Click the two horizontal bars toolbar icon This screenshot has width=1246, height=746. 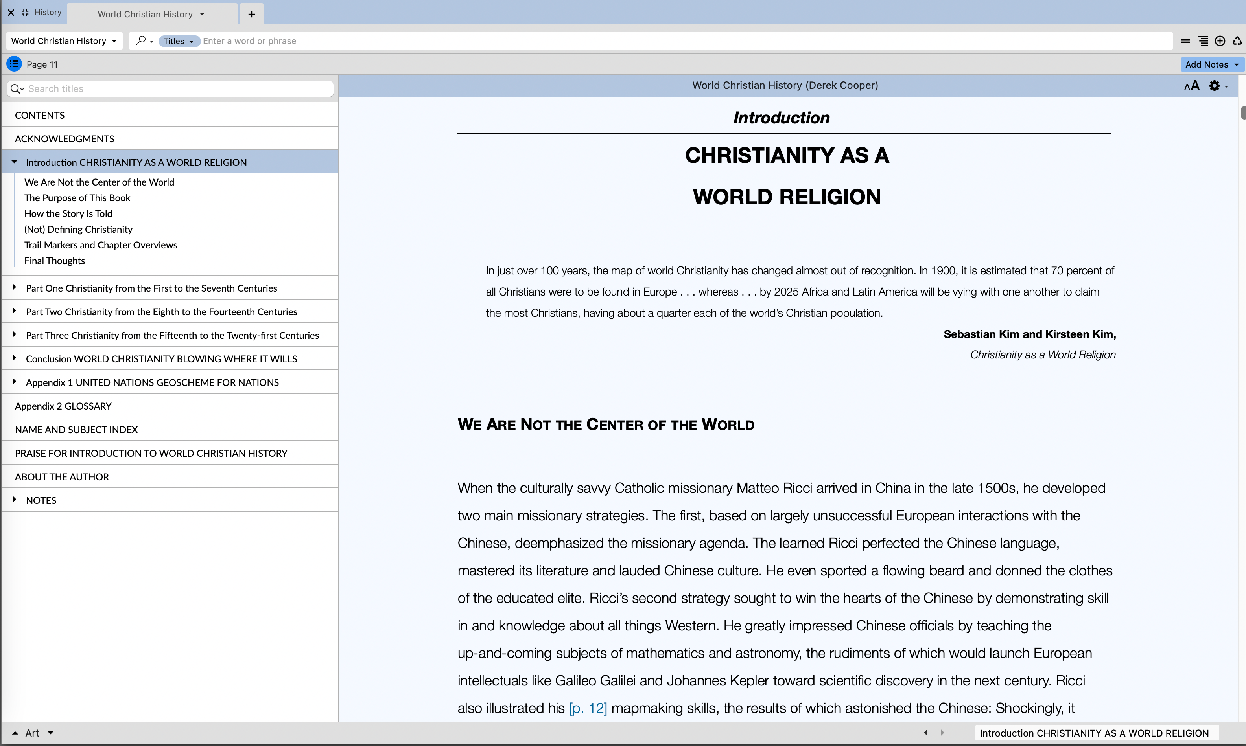(x=1185, y=41)
